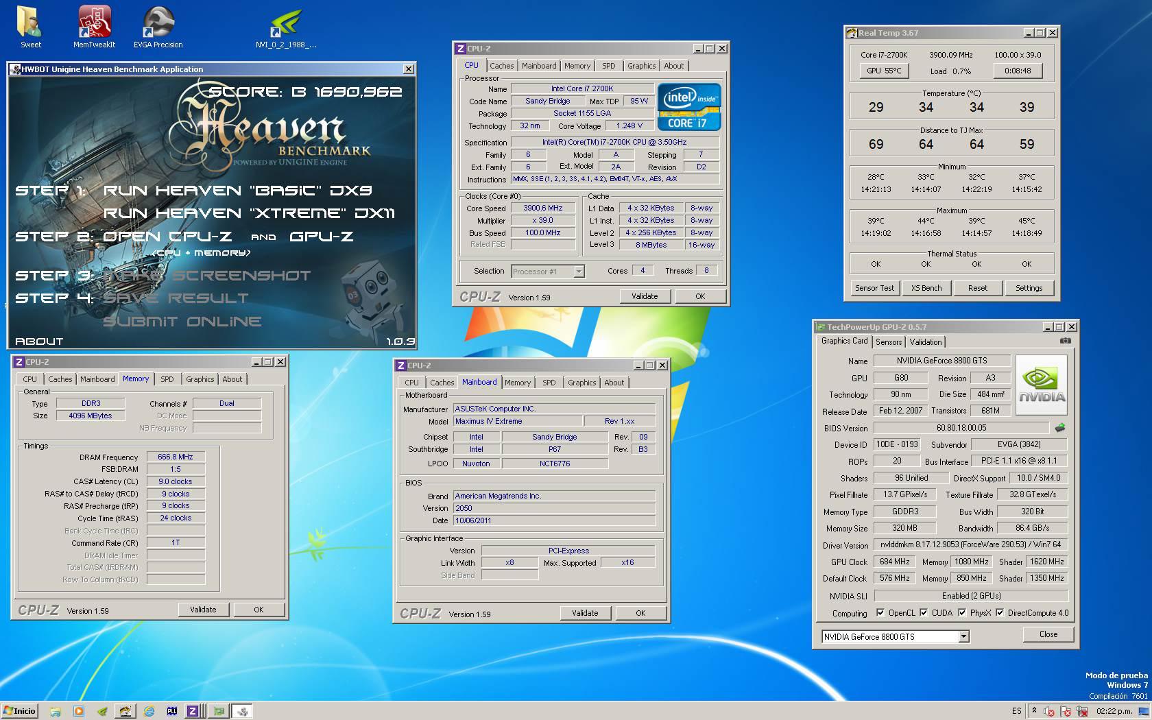The width and height of the screenshot is (1152, 720).
Task: Click GPU-Z link in Heaven app
Action: click(322, 237)
